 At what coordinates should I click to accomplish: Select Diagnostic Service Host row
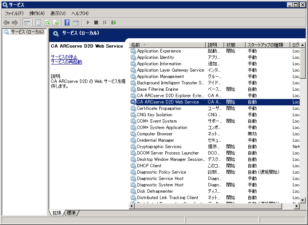[x=214, y=178]
